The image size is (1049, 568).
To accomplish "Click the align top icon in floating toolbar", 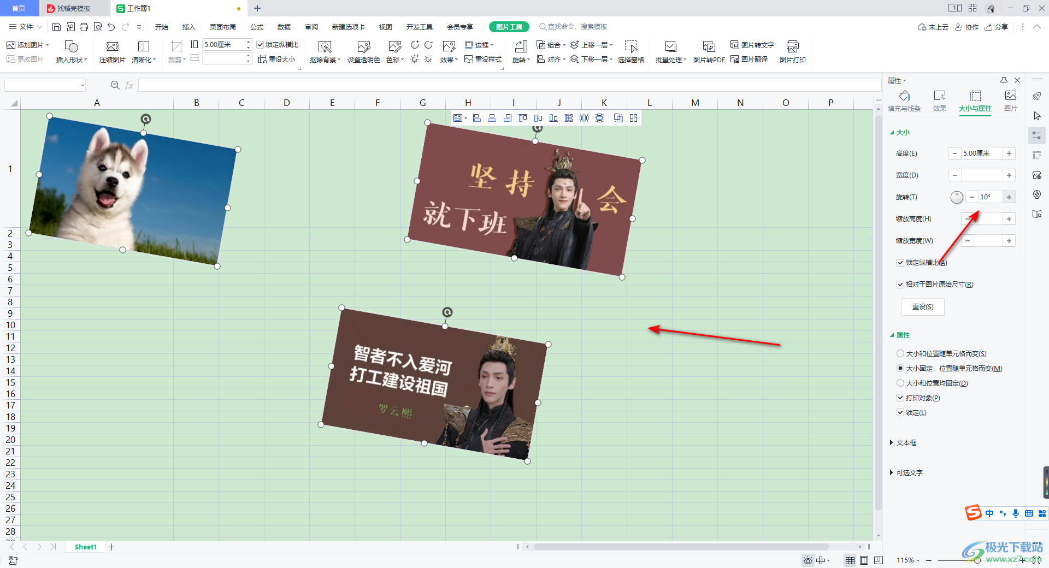I will tap(523, 118).
